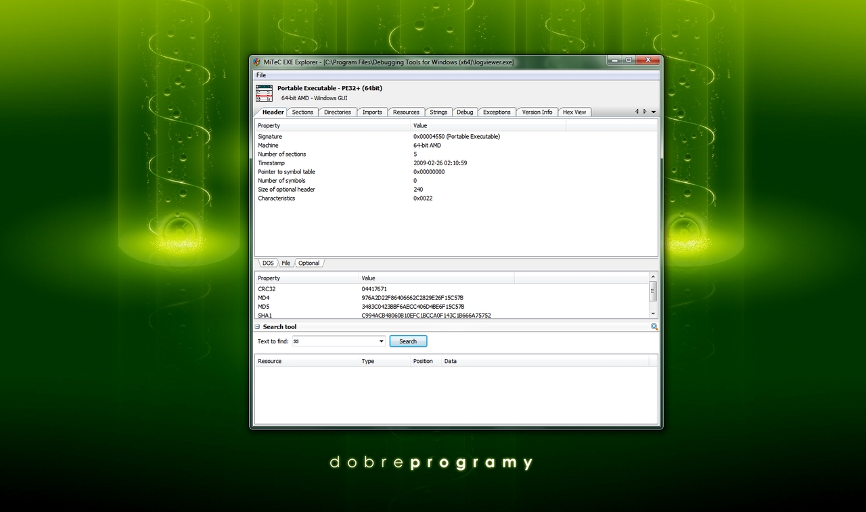This screenshot has width=866, height=512.
Task: Collapse the Search tool panel
Action: point(258,327)
